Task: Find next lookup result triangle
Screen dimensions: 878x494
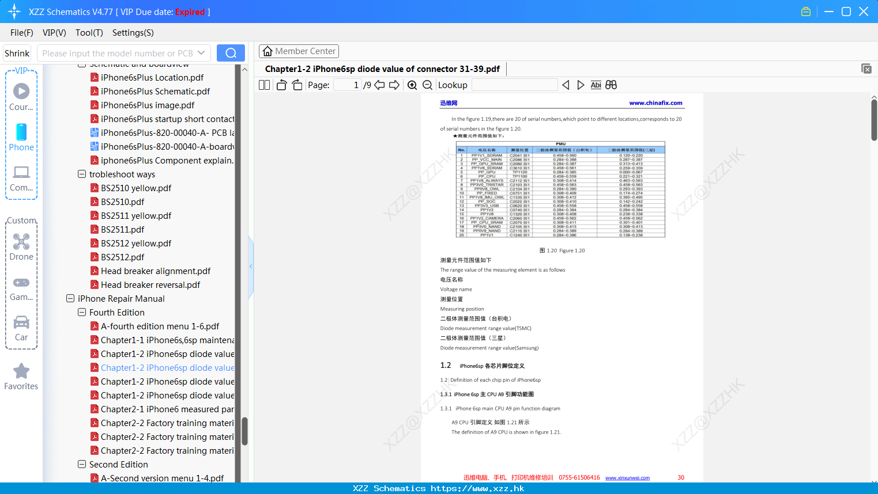Action: (581, 85)
